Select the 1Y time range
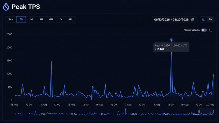 coord(61,19)
